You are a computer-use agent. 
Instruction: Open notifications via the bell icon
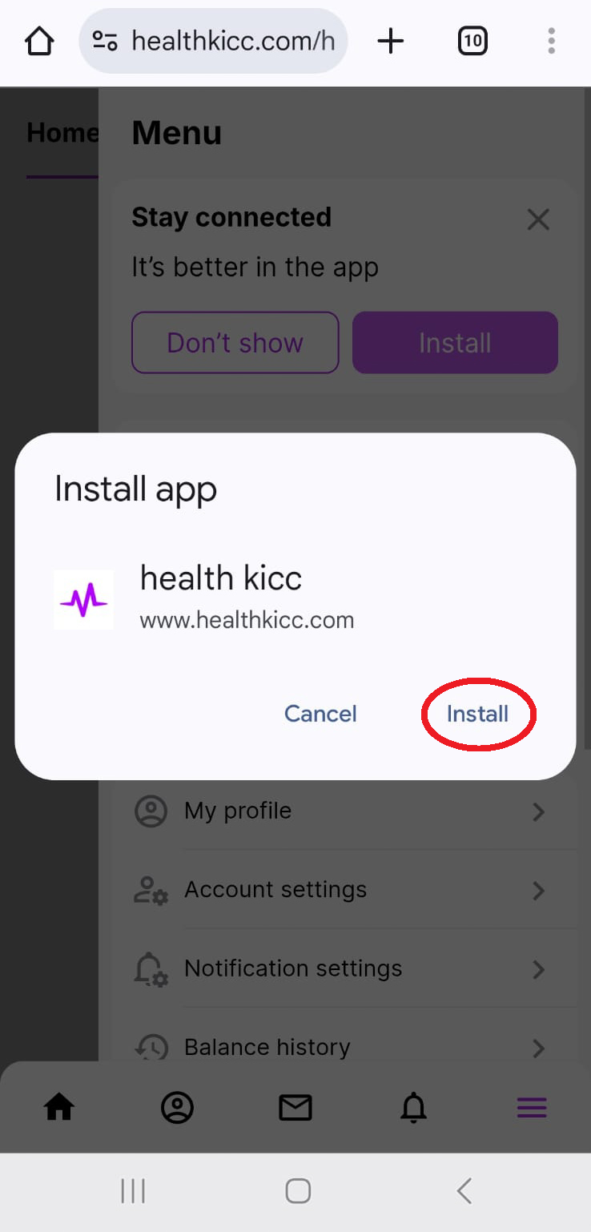413,1107
